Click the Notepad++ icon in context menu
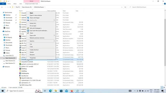 (28, 28)
